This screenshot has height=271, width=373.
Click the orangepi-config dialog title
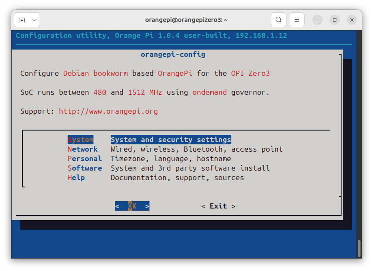tap(173, 54)
